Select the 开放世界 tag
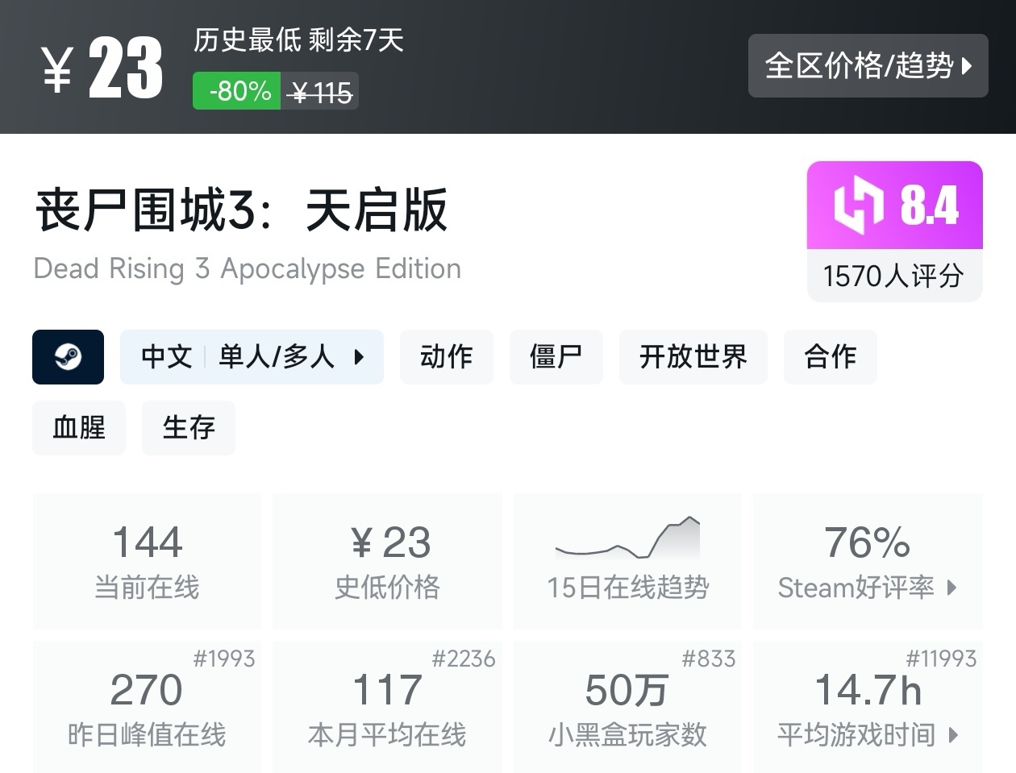This screenshot has height=773, width=1016. (x=693, y=356)
